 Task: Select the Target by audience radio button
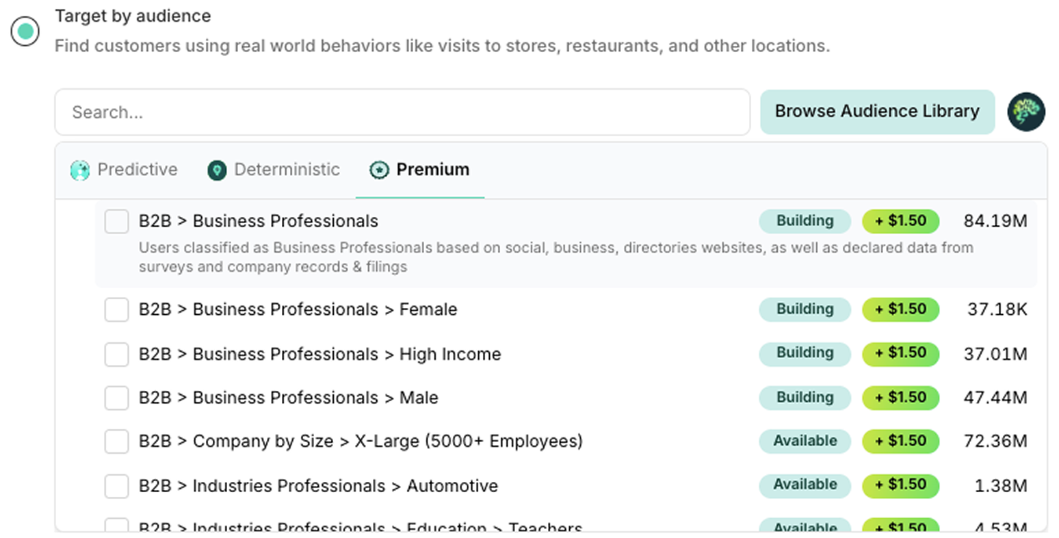[x=25, y=31]
